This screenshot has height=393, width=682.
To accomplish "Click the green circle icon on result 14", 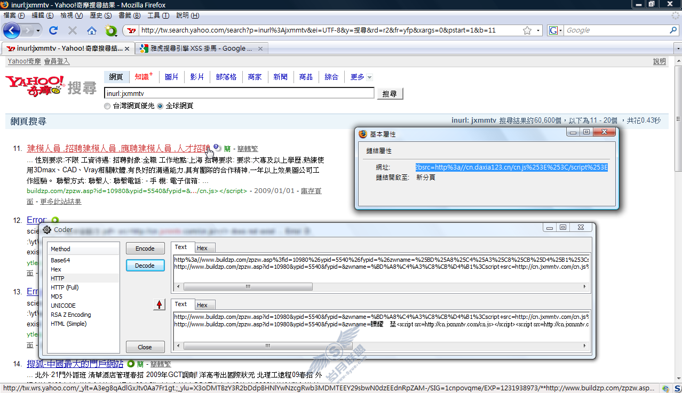I will tap(130, 364).
